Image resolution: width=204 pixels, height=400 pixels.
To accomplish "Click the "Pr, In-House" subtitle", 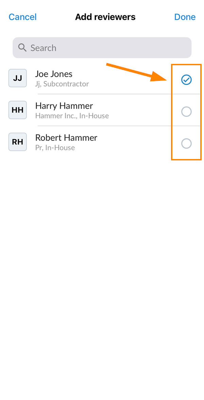I will pos(55,148).
